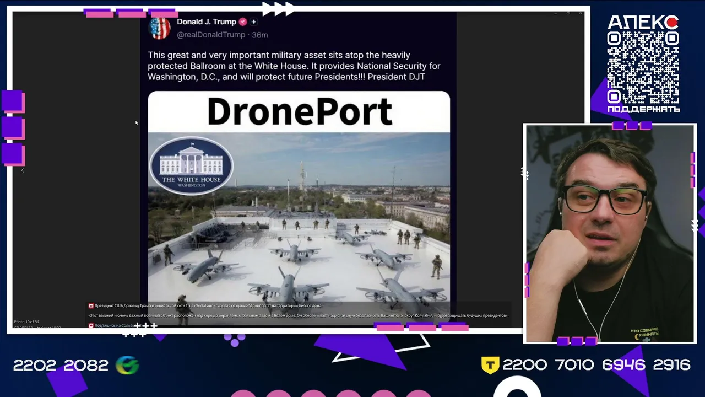Click the red icon beside Подпишись на Солов

pos(91,325)
